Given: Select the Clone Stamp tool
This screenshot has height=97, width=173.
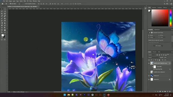Looking at the screenshot, I should click(5, 18).
